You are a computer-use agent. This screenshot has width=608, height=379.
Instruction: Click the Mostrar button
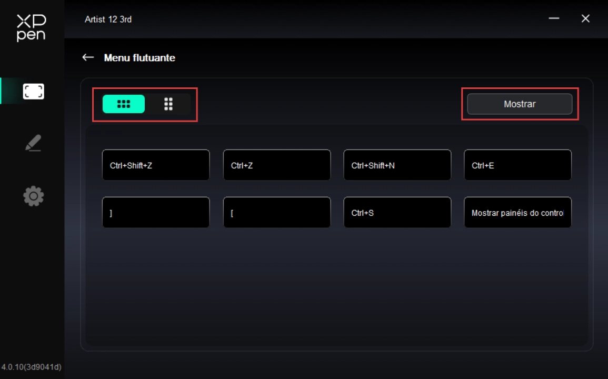[x=519, y=104]
